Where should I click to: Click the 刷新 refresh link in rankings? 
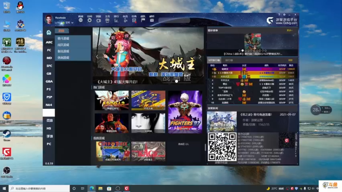click(290, 60)
